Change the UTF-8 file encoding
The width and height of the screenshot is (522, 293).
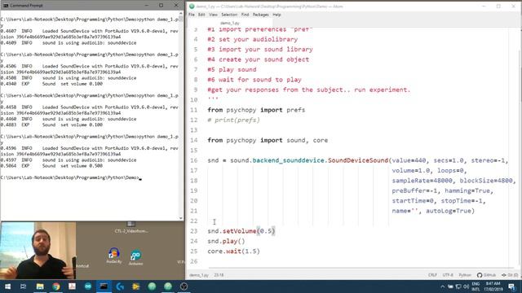coord(448,275)
